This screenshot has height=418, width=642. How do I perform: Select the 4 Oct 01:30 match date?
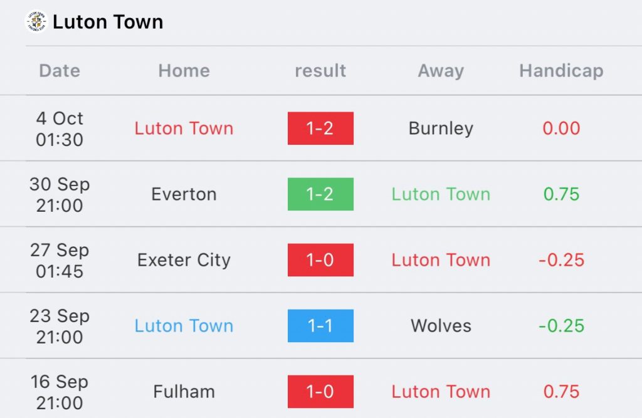pyautogui.click(x=60, y=128)
